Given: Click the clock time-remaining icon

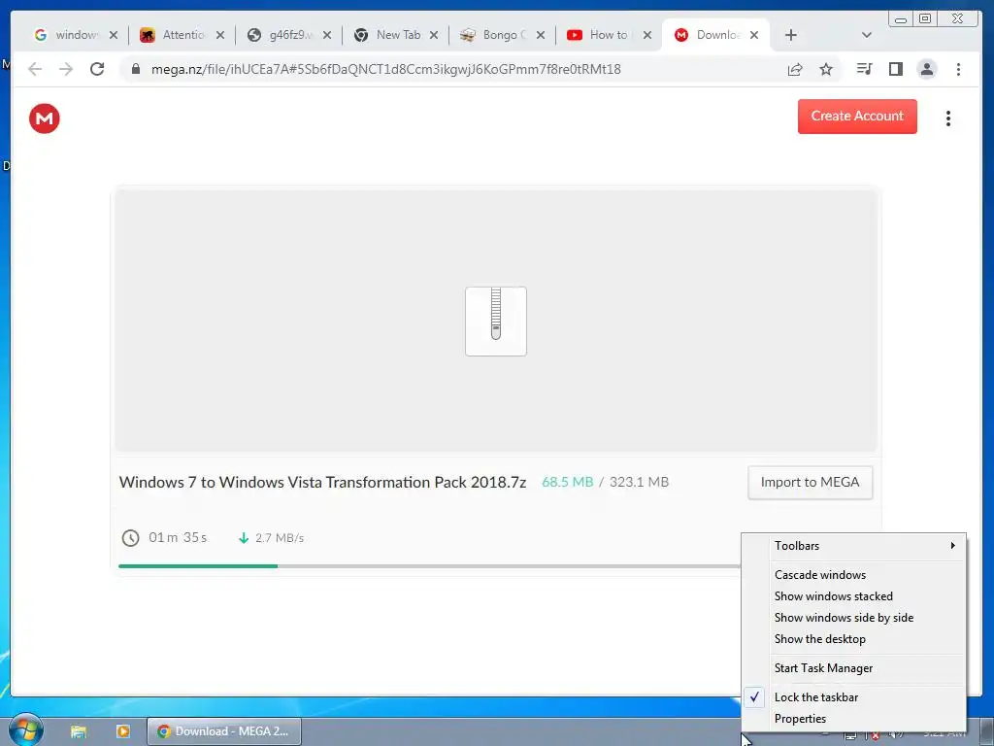Looking at the screenshot, I should pos(130,538).
